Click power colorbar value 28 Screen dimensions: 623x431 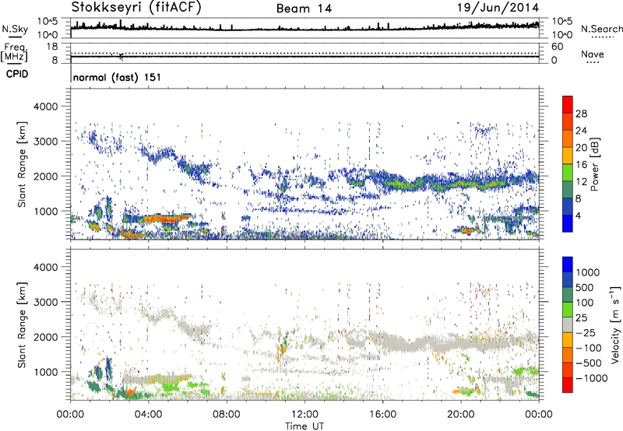point(581,114)
